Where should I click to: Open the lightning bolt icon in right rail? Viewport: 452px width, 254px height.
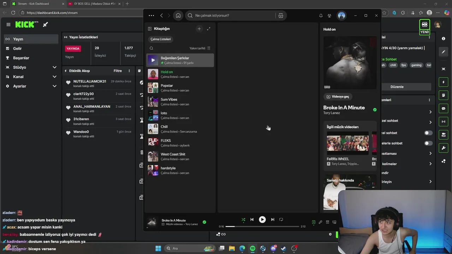pos(444,82)
